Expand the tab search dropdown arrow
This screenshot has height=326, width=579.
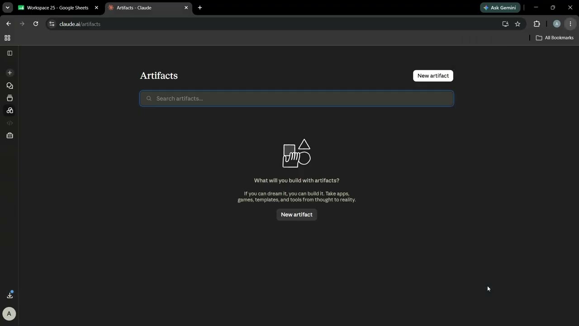[x=7, y=8]
